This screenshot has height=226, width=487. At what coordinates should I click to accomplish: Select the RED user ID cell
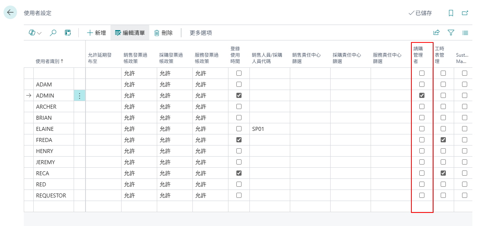point(53,184)
